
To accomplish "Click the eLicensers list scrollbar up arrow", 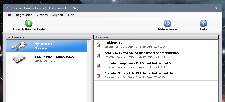I will click(89, 42).
